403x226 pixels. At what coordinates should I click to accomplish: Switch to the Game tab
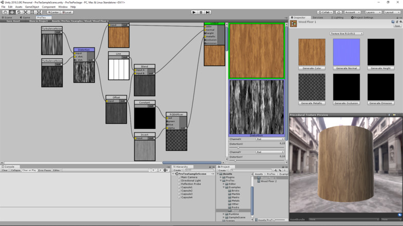tap(25, 17)
